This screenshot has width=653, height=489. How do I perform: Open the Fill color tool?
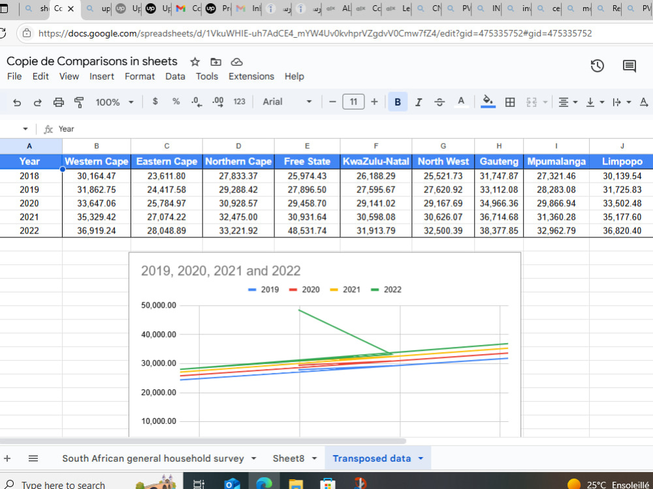(x=487, y=102)
